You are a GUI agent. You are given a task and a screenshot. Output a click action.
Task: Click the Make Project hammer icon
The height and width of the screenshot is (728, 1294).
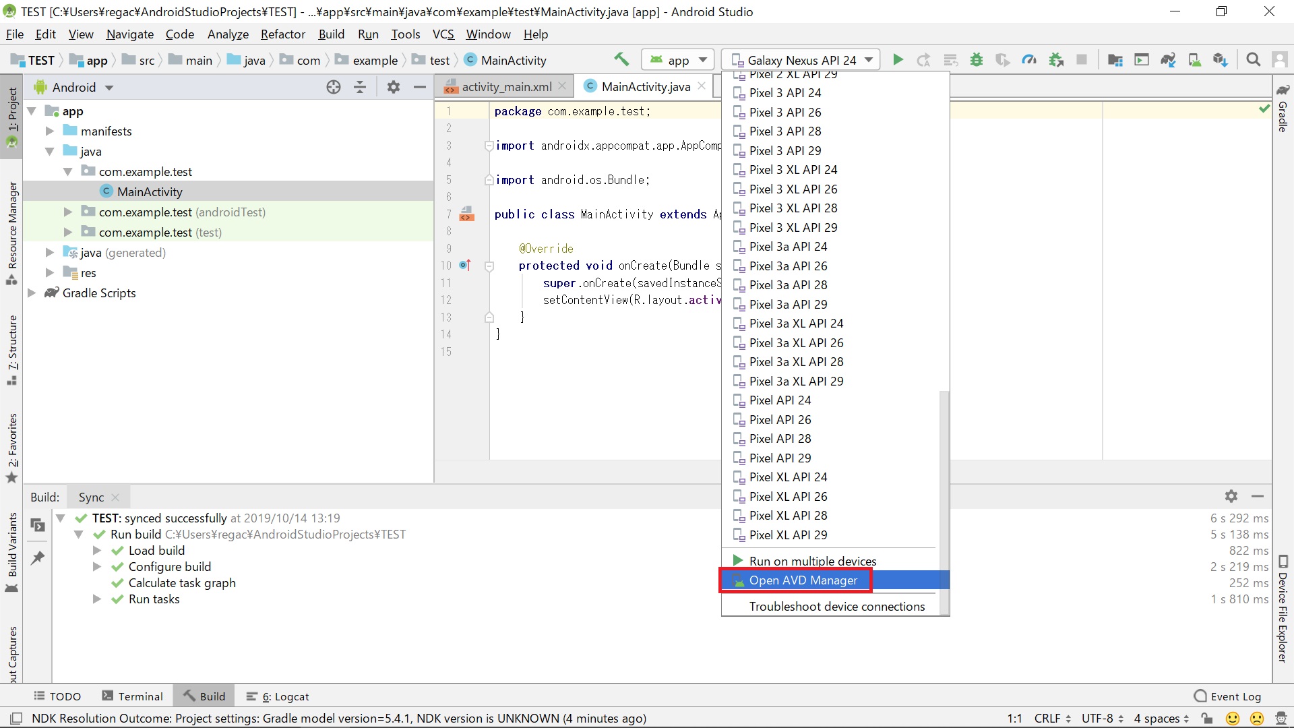click(x=621, y=59)
